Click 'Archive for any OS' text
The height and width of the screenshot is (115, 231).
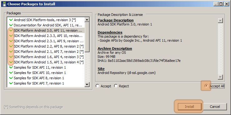112,53
